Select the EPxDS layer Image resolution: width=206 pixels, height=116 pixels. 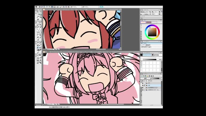(x=153, y=81)
